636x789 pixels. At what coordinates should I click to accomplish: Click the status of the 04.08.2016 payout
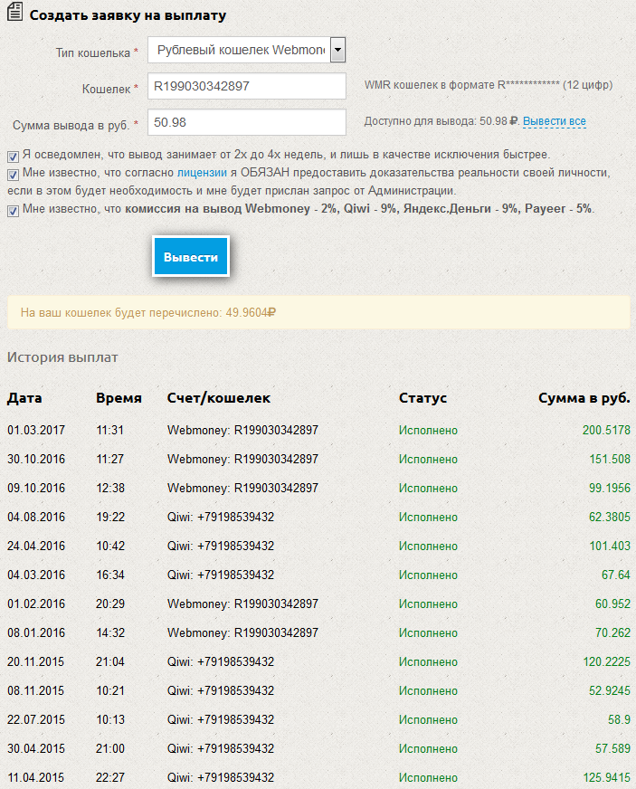click(x=428, y=518)
